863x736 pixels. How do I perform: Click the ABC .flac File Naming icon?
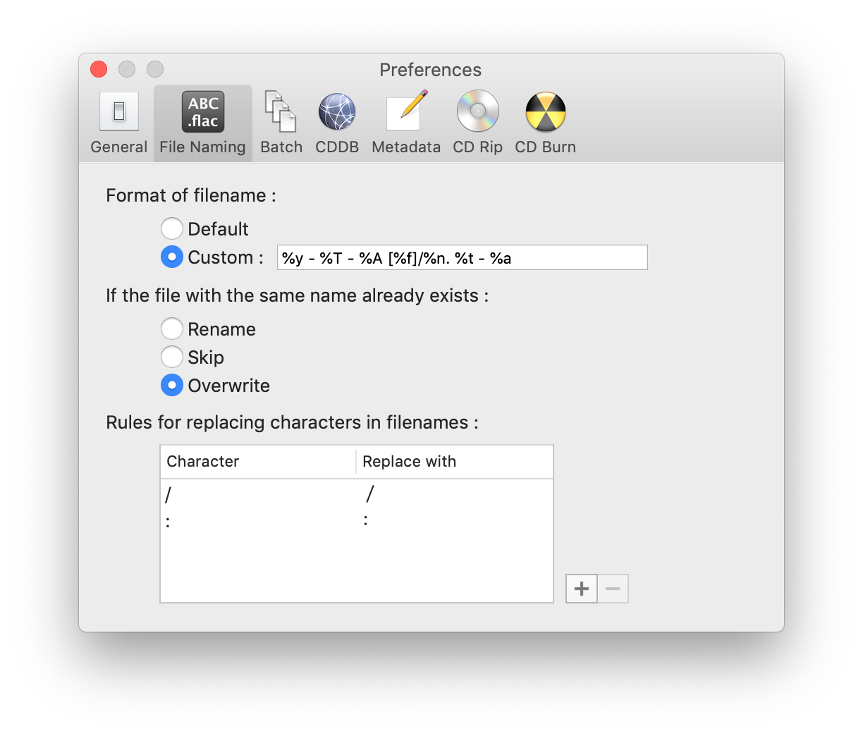point(202,111)
